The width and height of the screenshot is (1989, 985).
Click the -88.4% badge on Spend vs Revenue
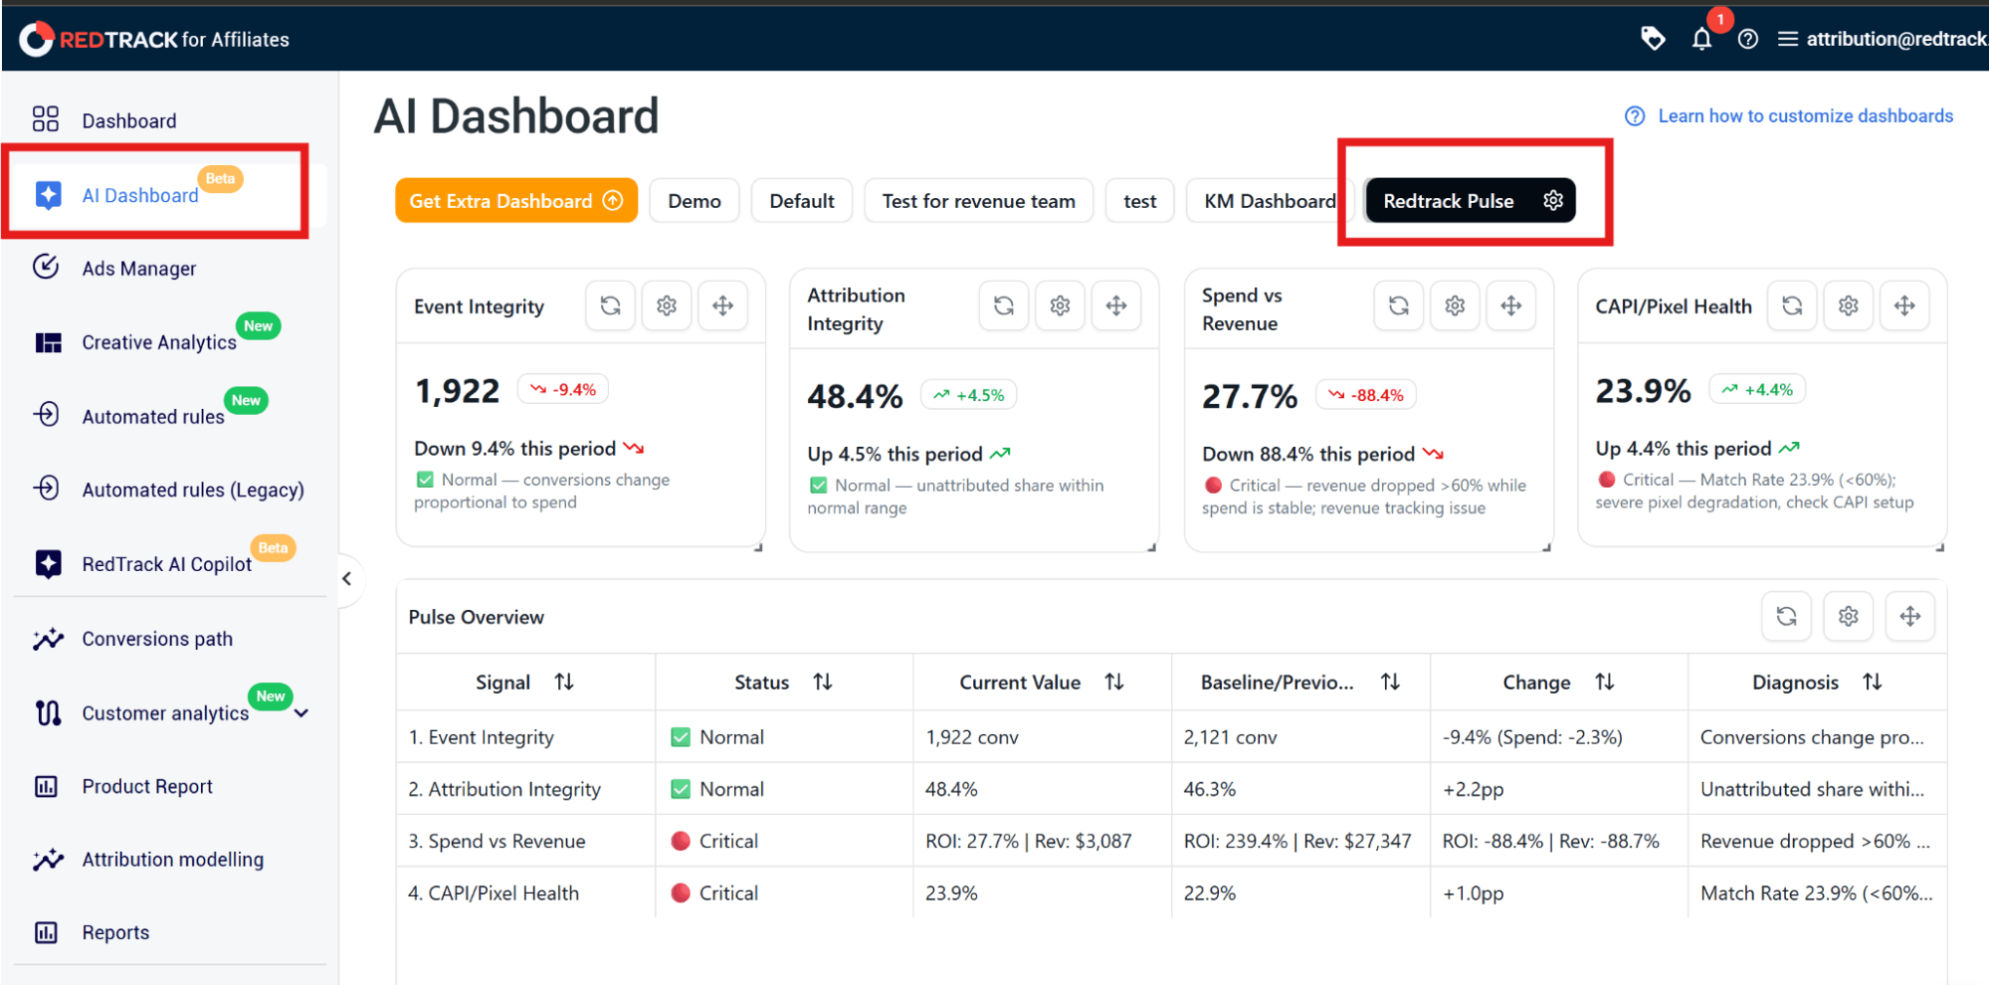(1365, 395)
